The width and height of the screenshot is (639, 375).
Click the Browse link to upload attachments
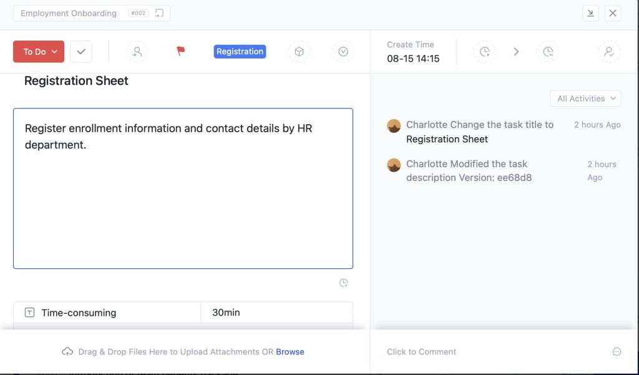pyautogui.click(x=290, y=352)
